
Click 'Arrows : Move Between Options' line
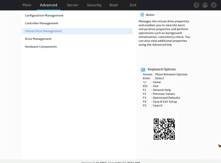coord(165,74)
